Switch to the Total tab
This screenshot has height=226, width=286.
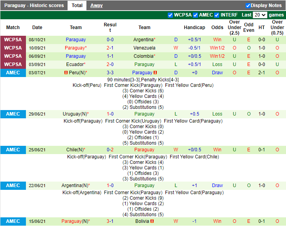77,6
